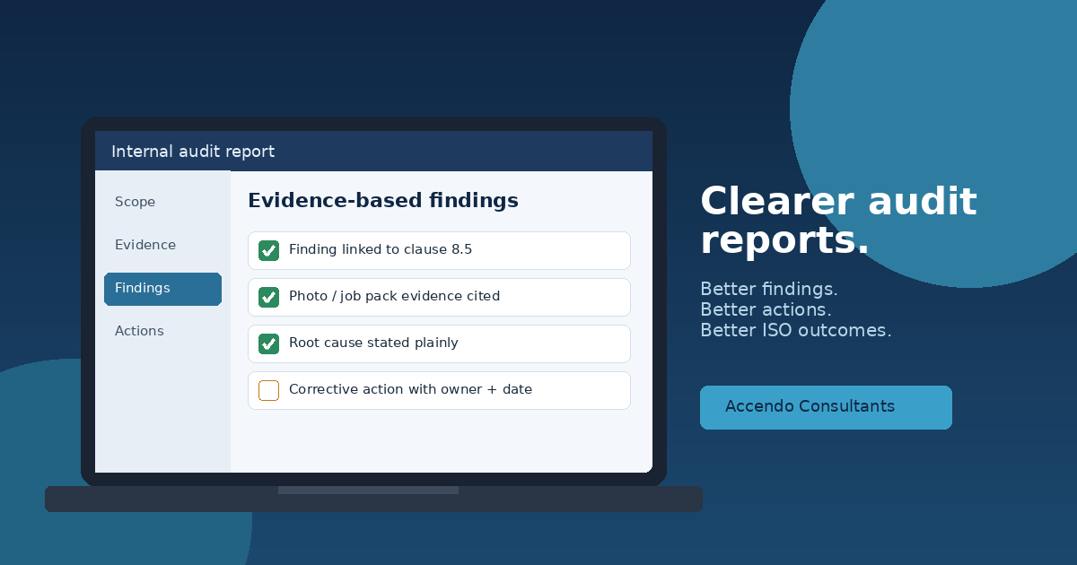The height and width of the screenshot is (565, 1077).
Task: Uncheck 'Photo / job pack evidence cited' checkbox
Action: (268, 297)
